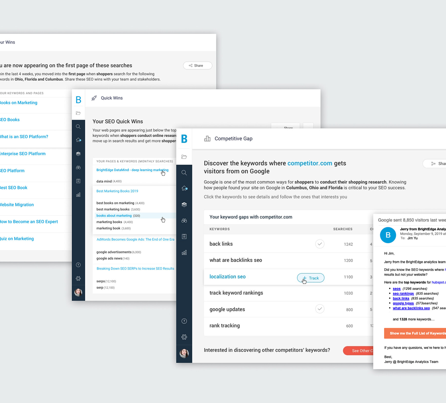The height and width of the screenshot is (403, 446).
Task: Click user avatar in Competitive Gap sidebar
Action: pos(184,353)
